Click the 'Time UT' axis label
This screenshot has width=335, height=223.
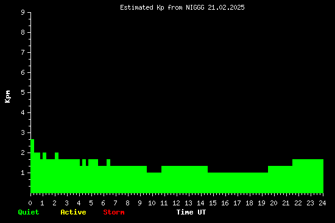tap(191, 212)
